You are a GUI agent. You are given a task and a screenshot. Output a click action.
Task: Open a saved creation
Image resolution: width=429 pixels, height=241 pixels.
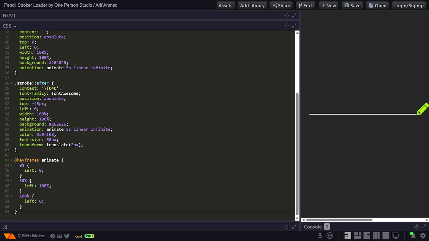(x=378, y=5)
